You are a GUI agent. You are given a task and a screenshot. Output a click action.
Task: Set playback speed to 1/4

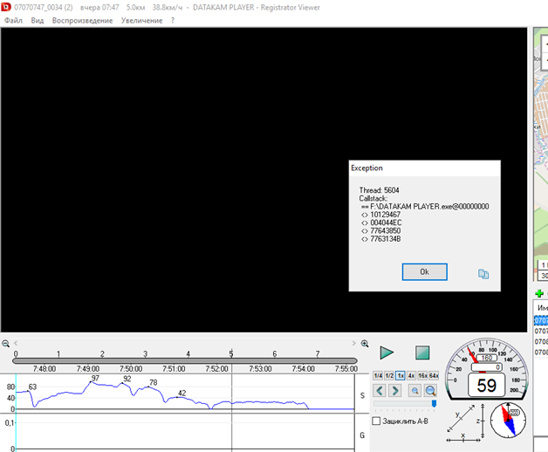pos(377,375)
